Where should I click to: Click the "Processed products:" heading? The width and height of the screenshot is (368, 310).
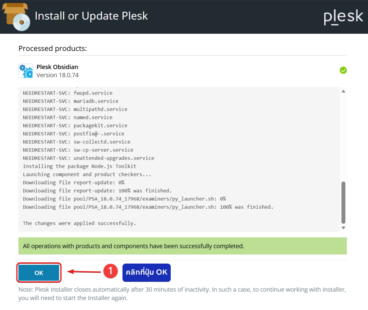pyautogui.click(x=52, y=48)
